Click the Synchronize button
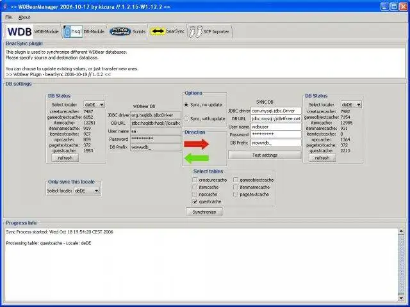This screenshot has height=307, width=410. click(x=204, y=212)
